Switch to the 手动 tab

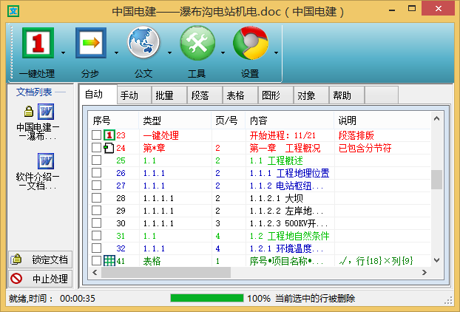tap(134, 95)
